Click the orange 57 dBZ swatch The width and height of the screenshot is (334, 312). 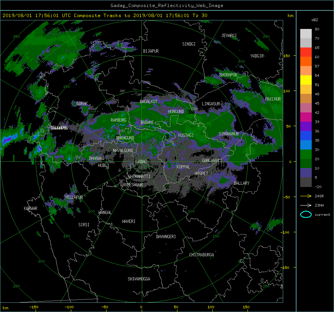point(306,62)
